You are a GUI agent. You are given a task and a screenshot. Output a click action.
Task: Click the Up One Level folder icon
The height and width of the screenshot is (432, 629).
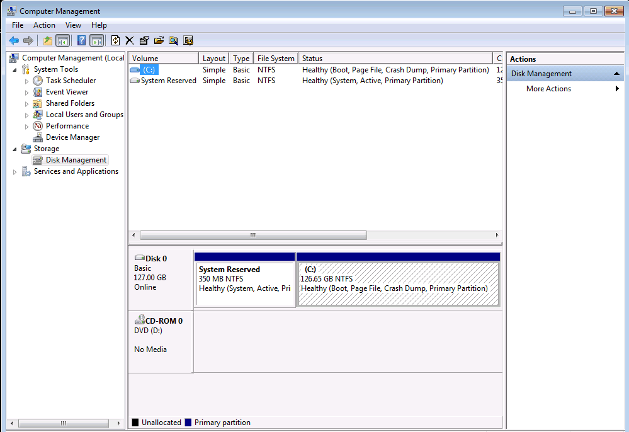coord(48,40)
